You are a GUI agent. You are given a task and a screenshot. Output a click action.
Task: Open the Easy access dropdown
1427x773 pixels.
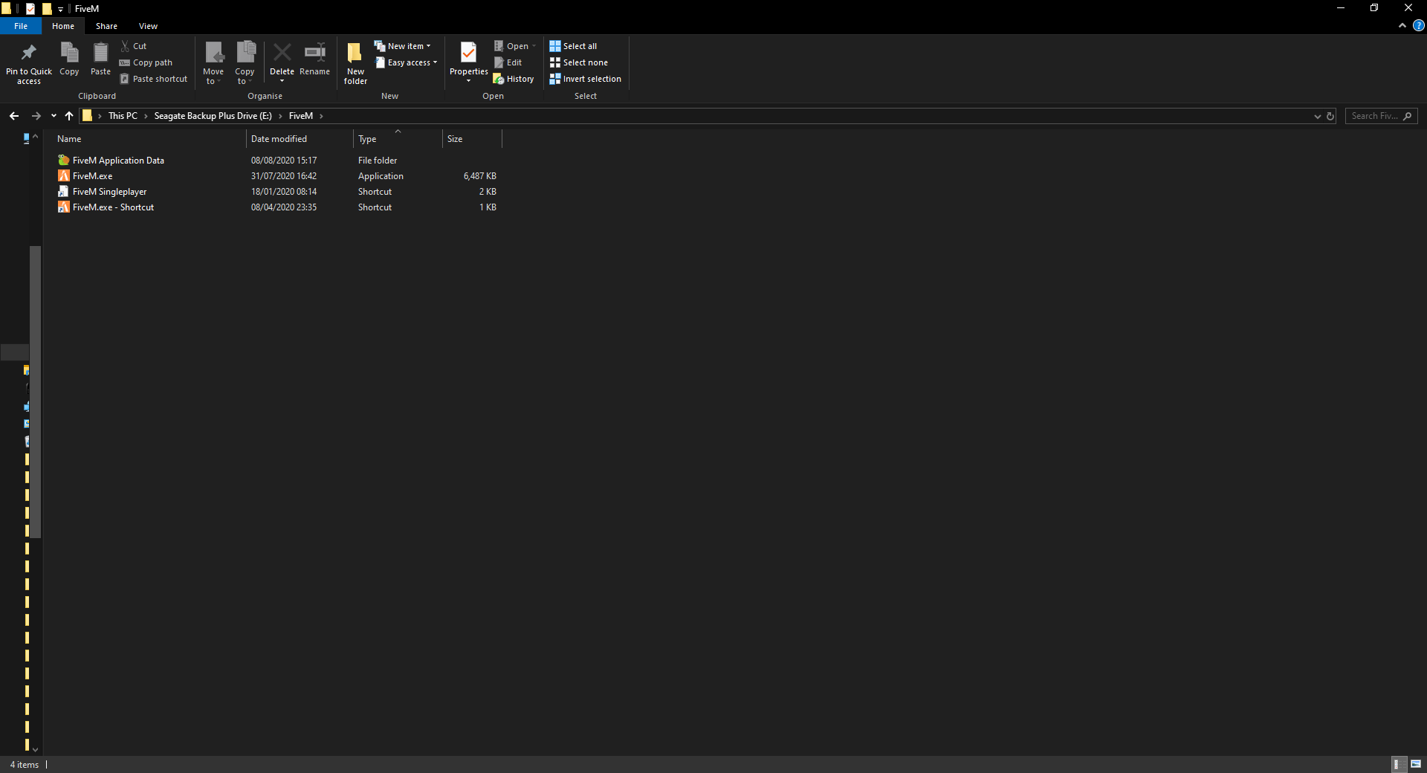pos(406,62)
